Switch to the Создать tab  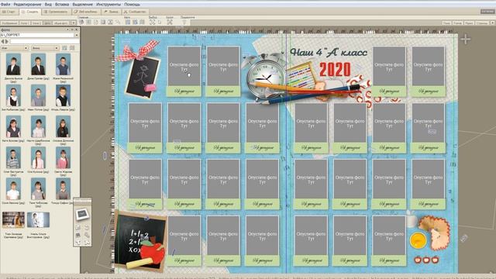point(30,12)
